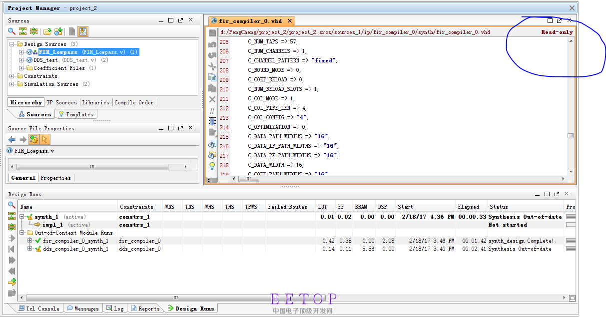Select DDS_test source in hierarchy
606x317 pixels.
(x=45, y=60)
